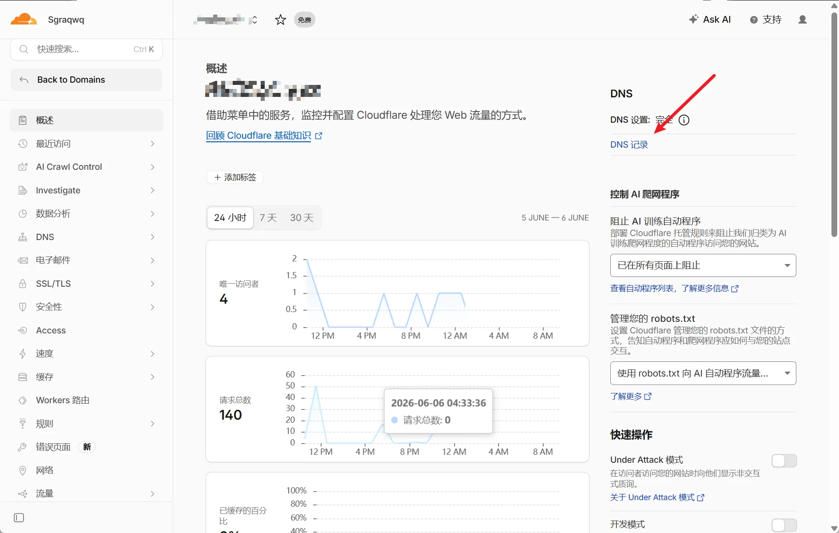Star this domain with the favorite icon

point(280,20)
